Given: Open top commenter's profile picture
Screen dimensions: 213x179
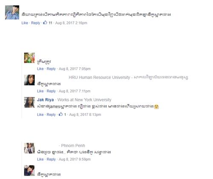Looking at the screenshot, I should point(12,12).
